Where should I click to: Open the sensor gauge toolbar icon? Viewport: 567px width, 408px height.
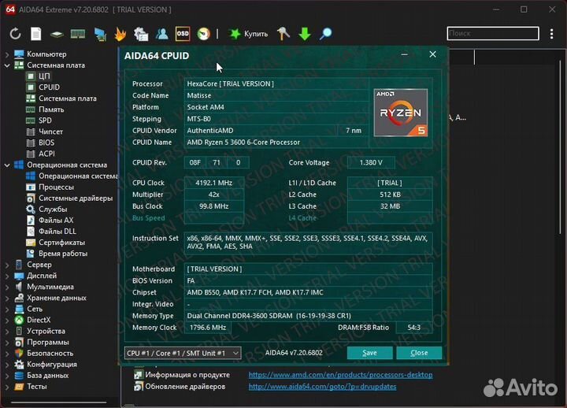tap(204, 34)
